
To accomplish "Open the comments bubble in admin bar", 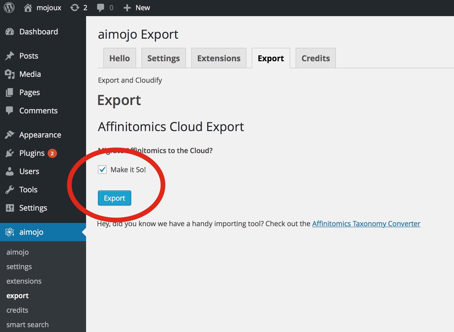I will coord(101,8).
